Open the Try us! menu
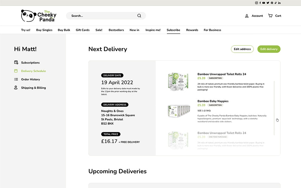This screenshot has height=188, width=301. click(x=26, y=30)
